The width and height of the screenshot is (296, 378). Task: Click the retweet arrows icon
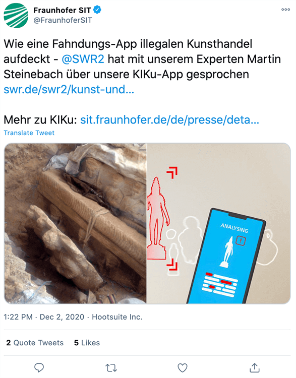coord(111,368)
